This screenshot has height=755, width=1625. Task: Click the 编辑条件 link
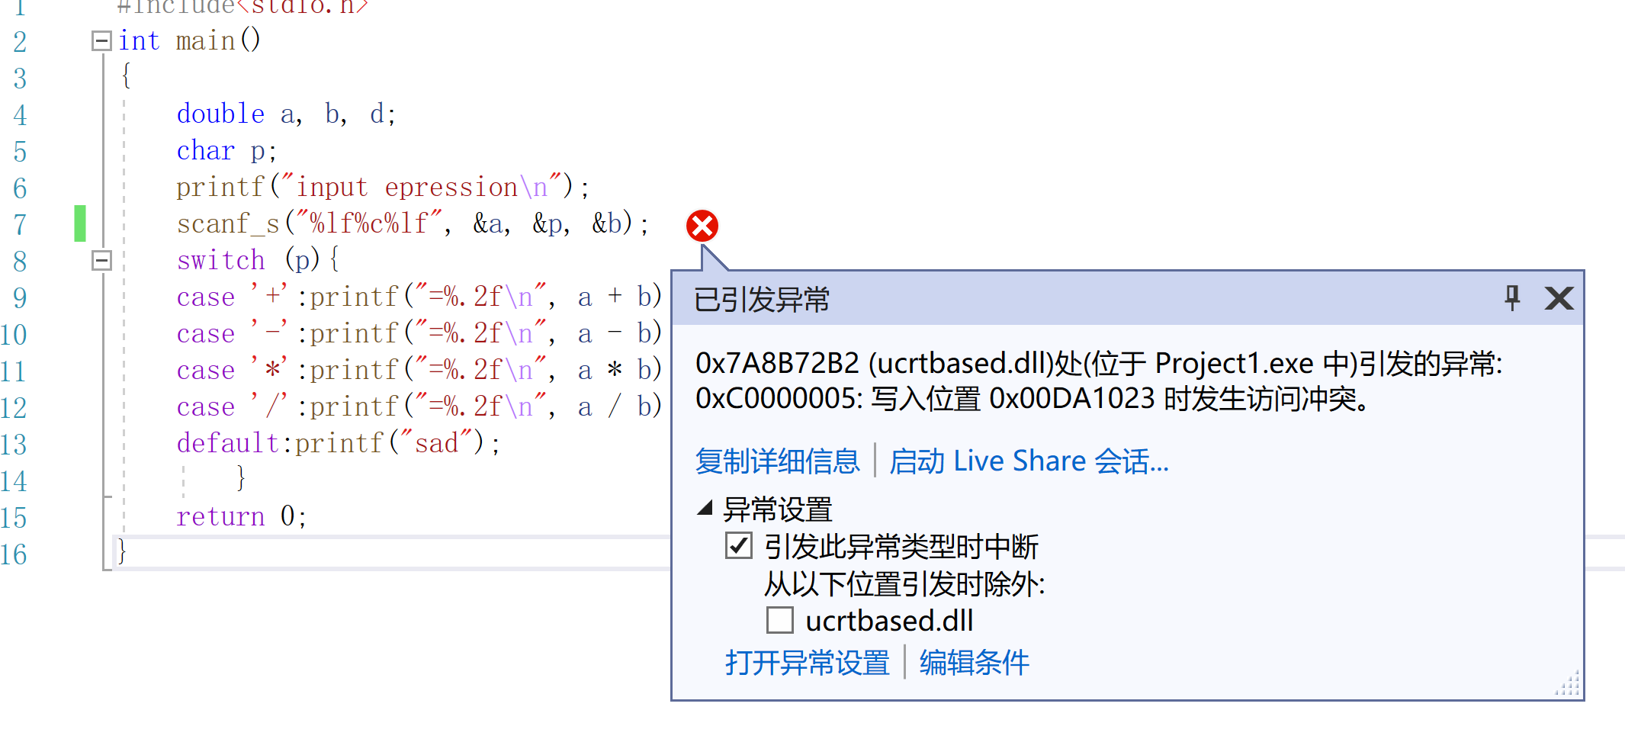975,662
